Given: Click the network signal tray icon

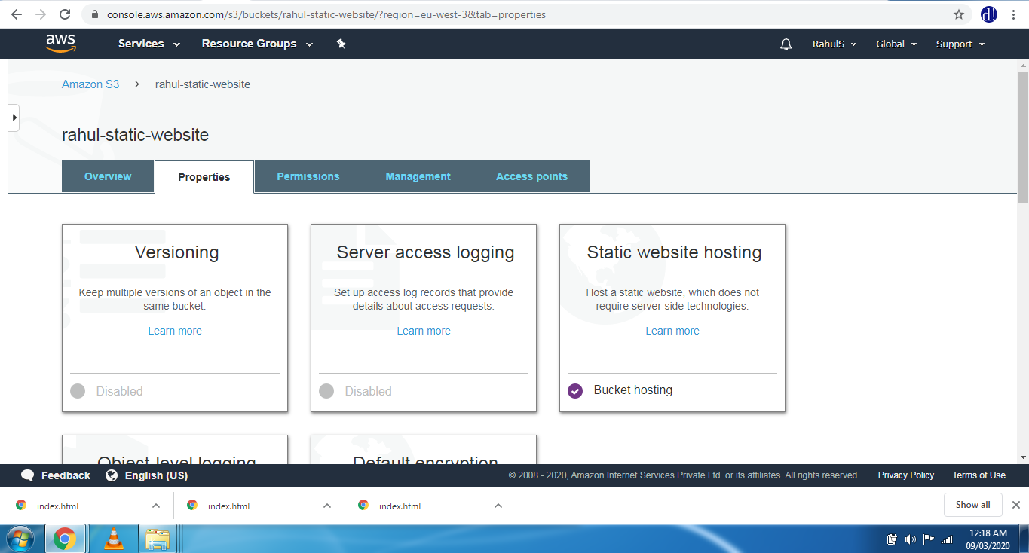Looking at the screenshot, I should 947,539.
